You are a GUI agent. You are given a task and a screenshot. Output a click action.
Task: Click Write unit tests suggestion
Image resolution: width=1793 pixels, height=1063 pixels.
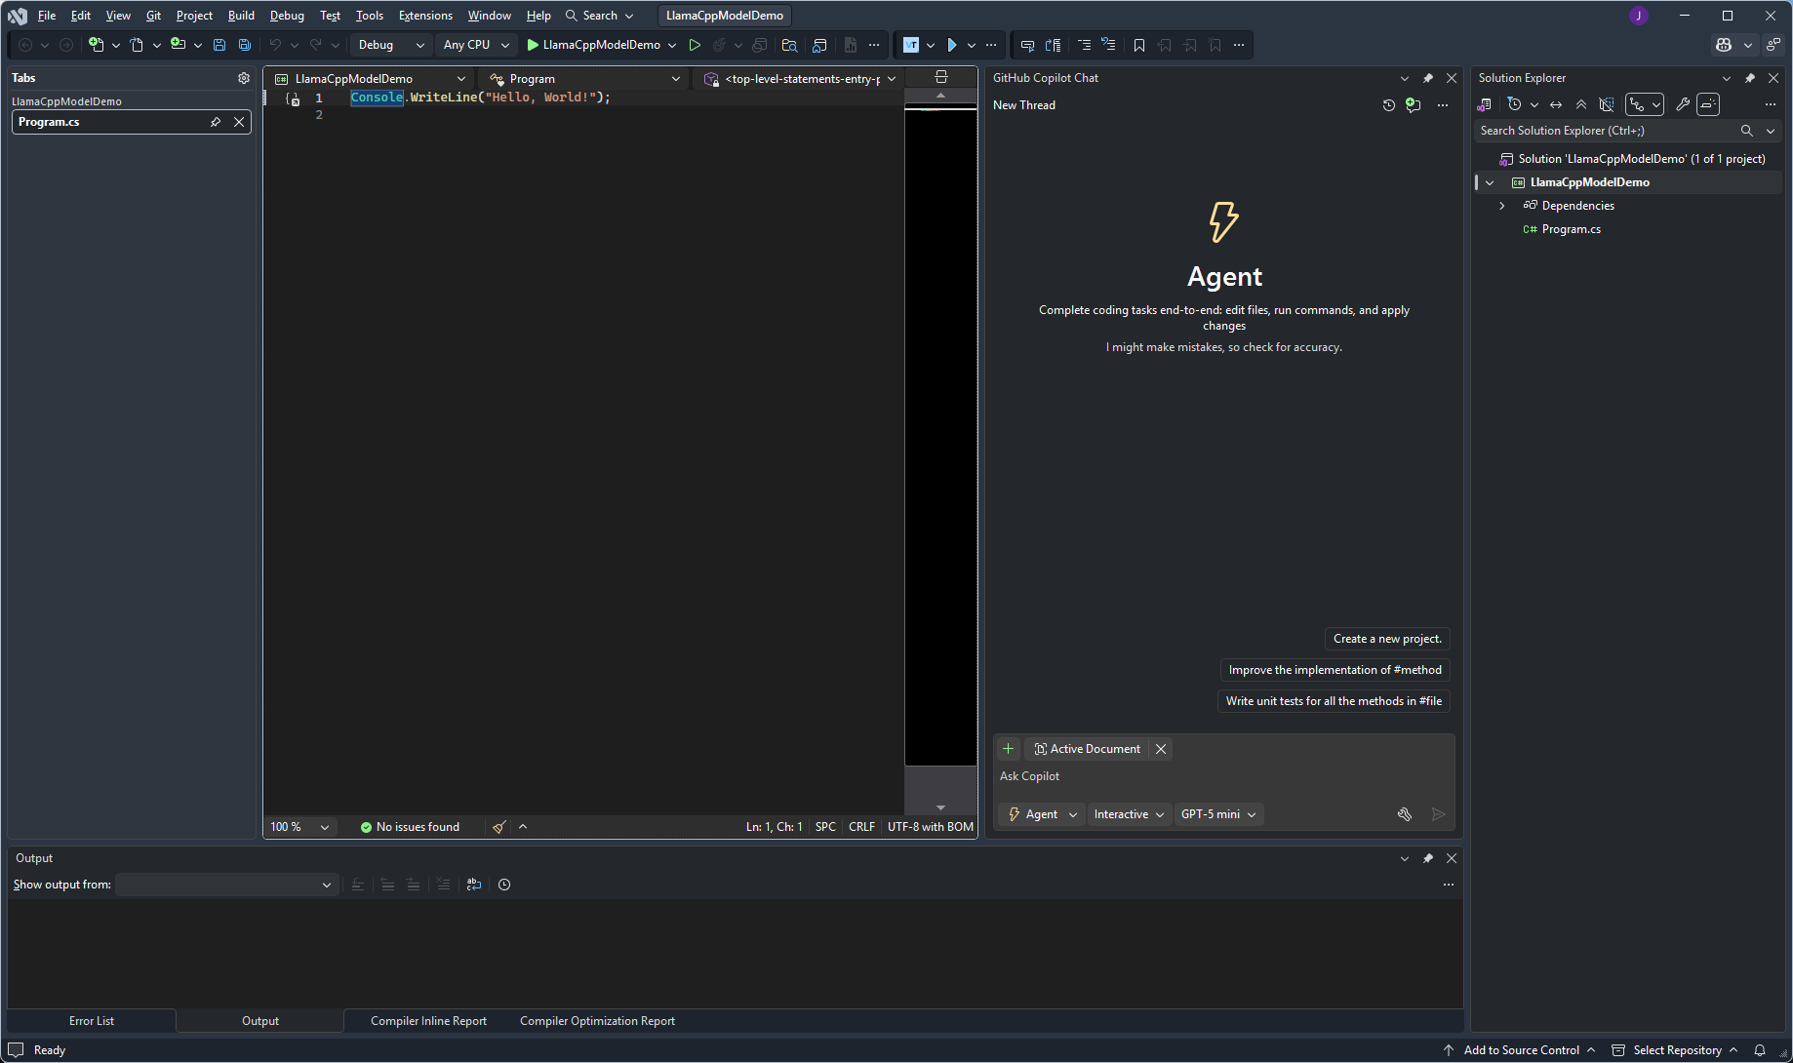[x=1334, y=701]
